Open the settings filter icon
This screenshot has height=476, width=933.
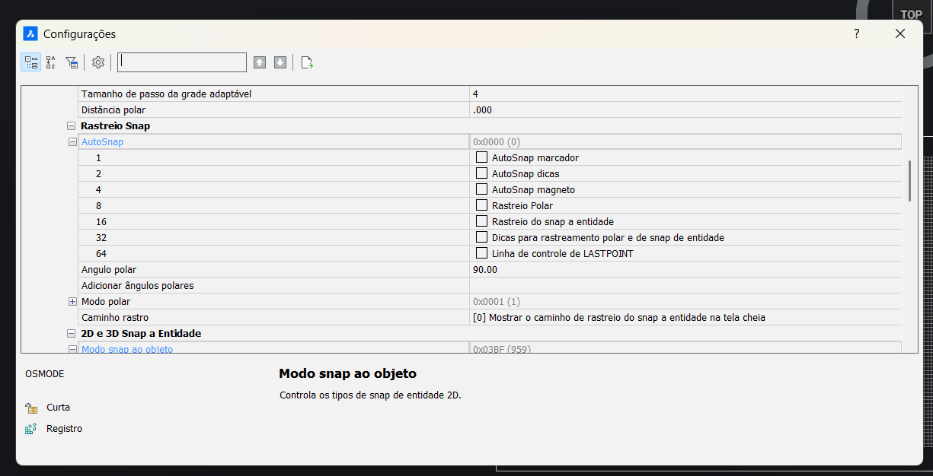[72, 62]
